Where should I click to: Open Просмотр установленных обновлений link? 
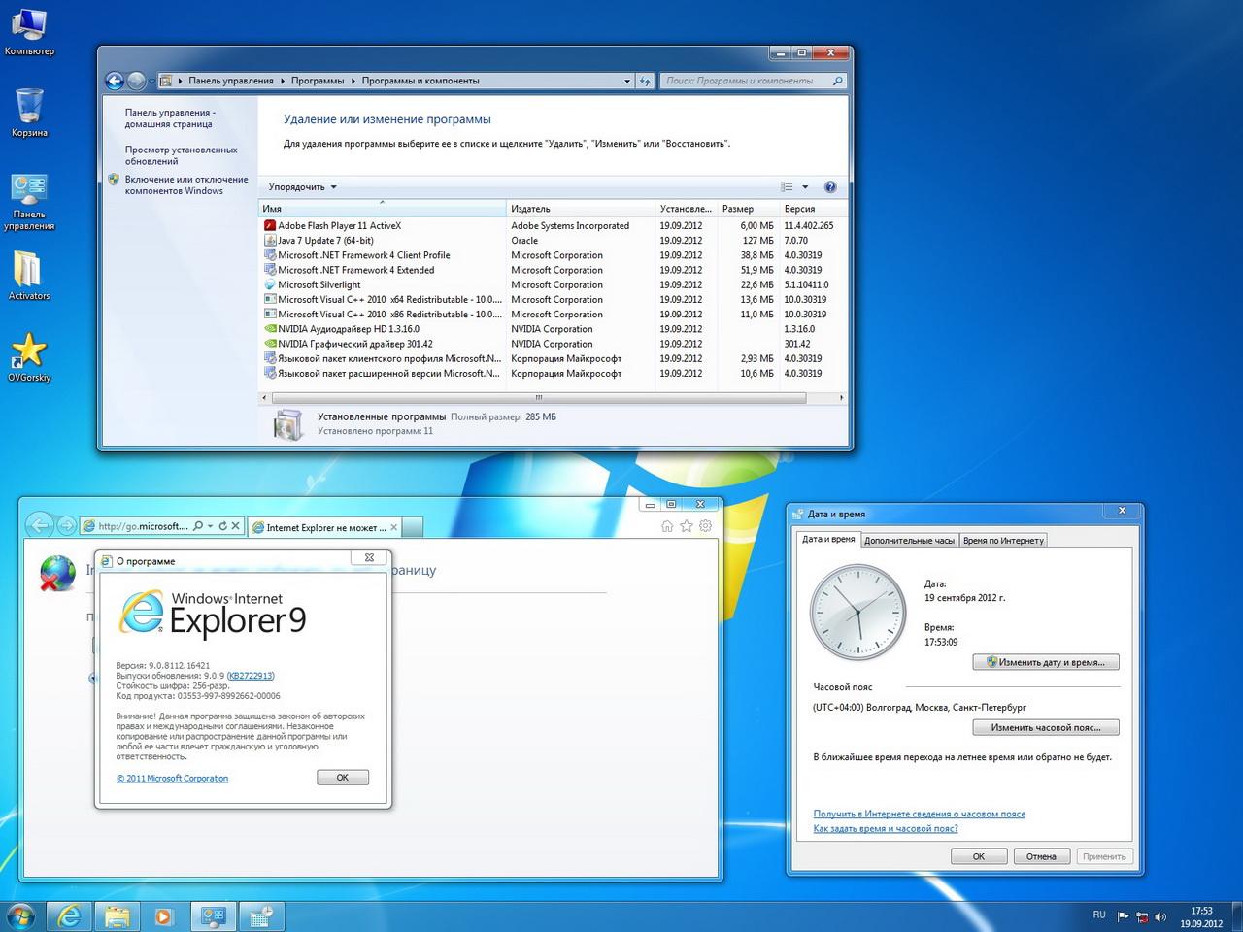pos(182,155)
